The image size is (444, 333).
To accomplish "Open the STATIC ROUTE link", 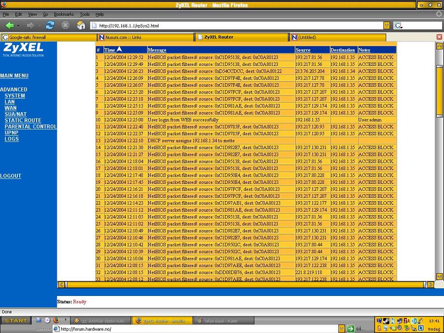I will click(23, 120).
